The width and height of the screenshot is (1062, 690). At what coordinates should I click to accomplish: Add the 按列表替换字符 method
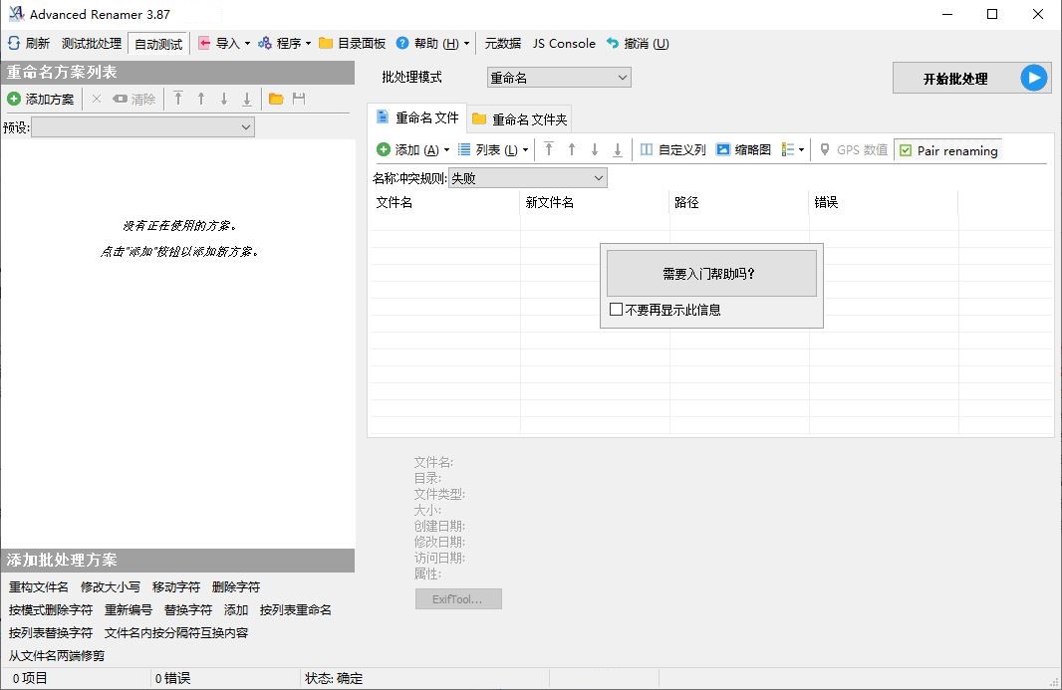tap(51, 633)
